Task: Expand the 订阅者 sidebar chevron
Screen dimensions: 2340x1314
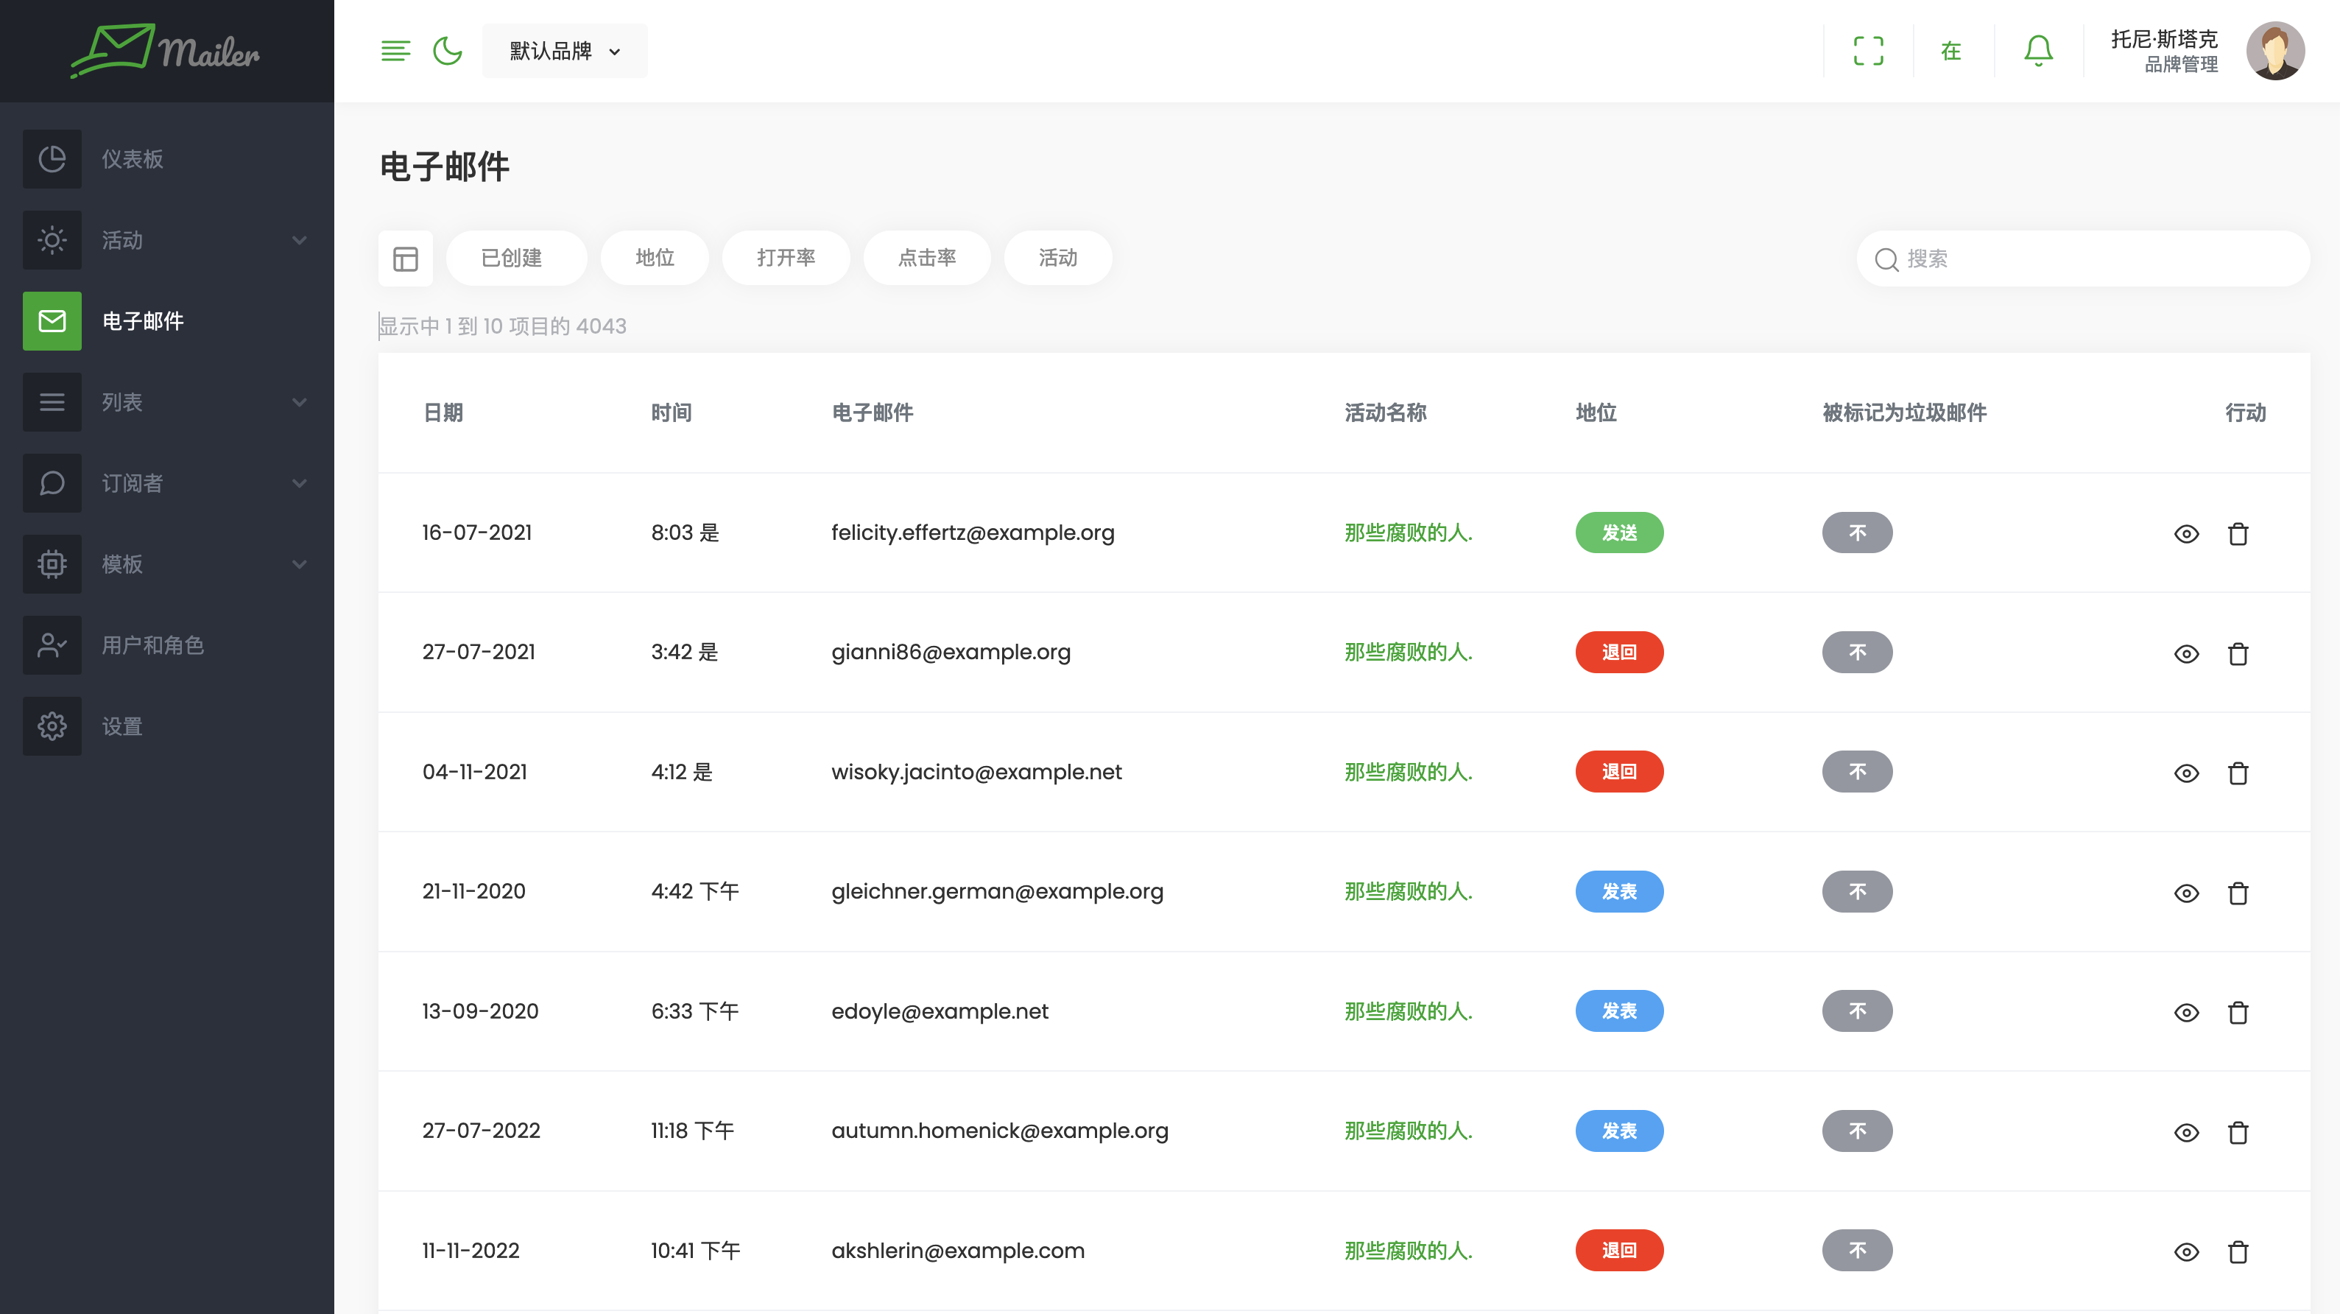Action: (x=299, y=482)
